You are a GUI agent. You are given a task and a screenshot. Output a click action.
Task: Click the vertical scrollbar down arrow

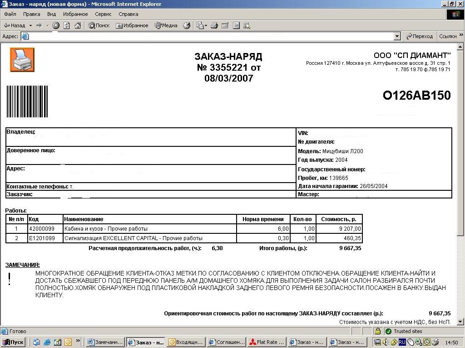click(x=461, y=322)
